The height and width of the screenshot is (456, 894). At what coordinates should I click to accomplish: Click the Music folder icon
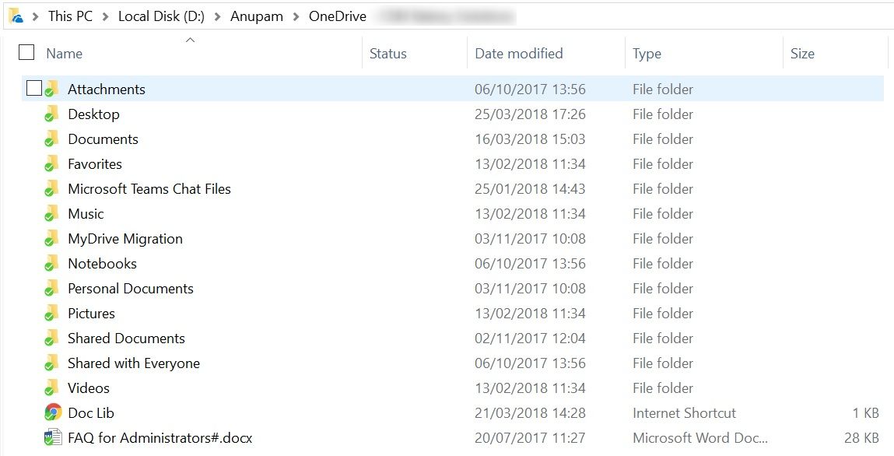click(x=52, y=214)
